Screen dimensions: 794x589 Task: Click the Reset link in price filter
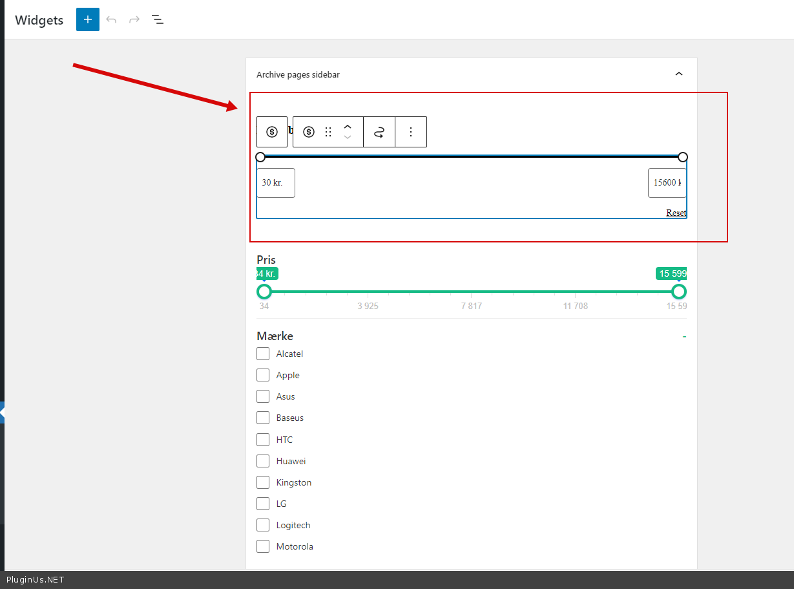pos(676,213)
